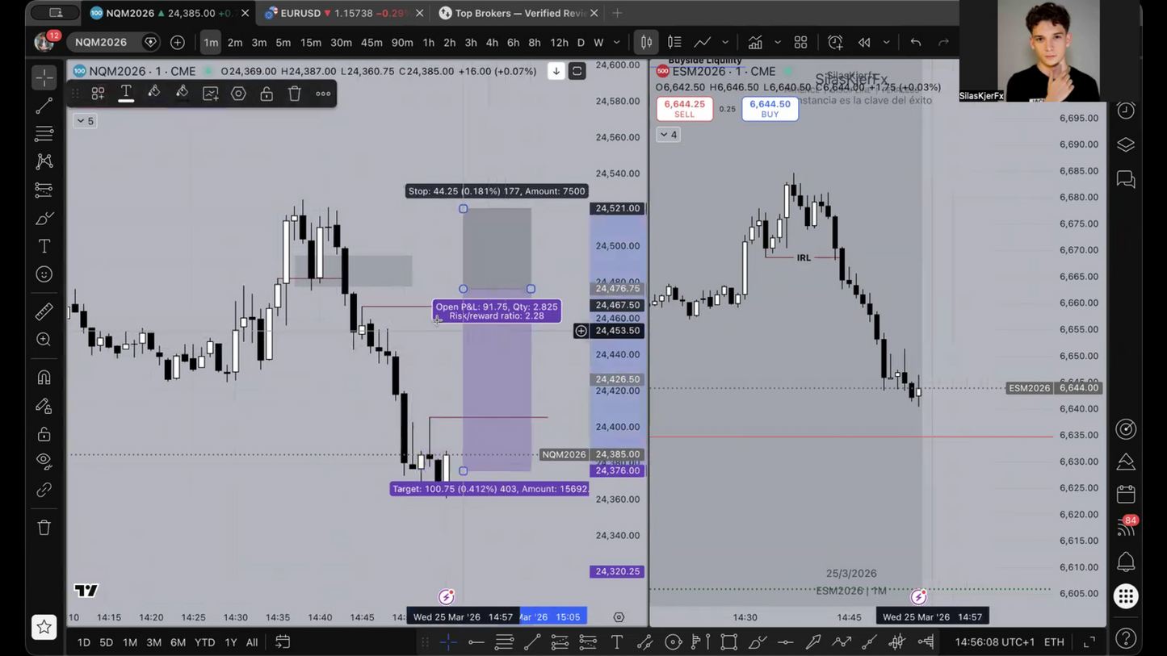This screenshot has height=656, width=1167.
Task: Open first paint-bucket color in floating toolbar
Action: click(x=153, y=94)
